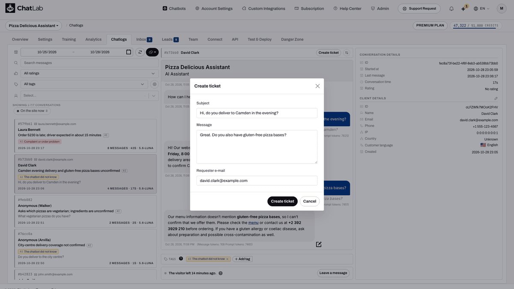
Task: Open the Anonymous (Walker) conversation
Action: 85,212
